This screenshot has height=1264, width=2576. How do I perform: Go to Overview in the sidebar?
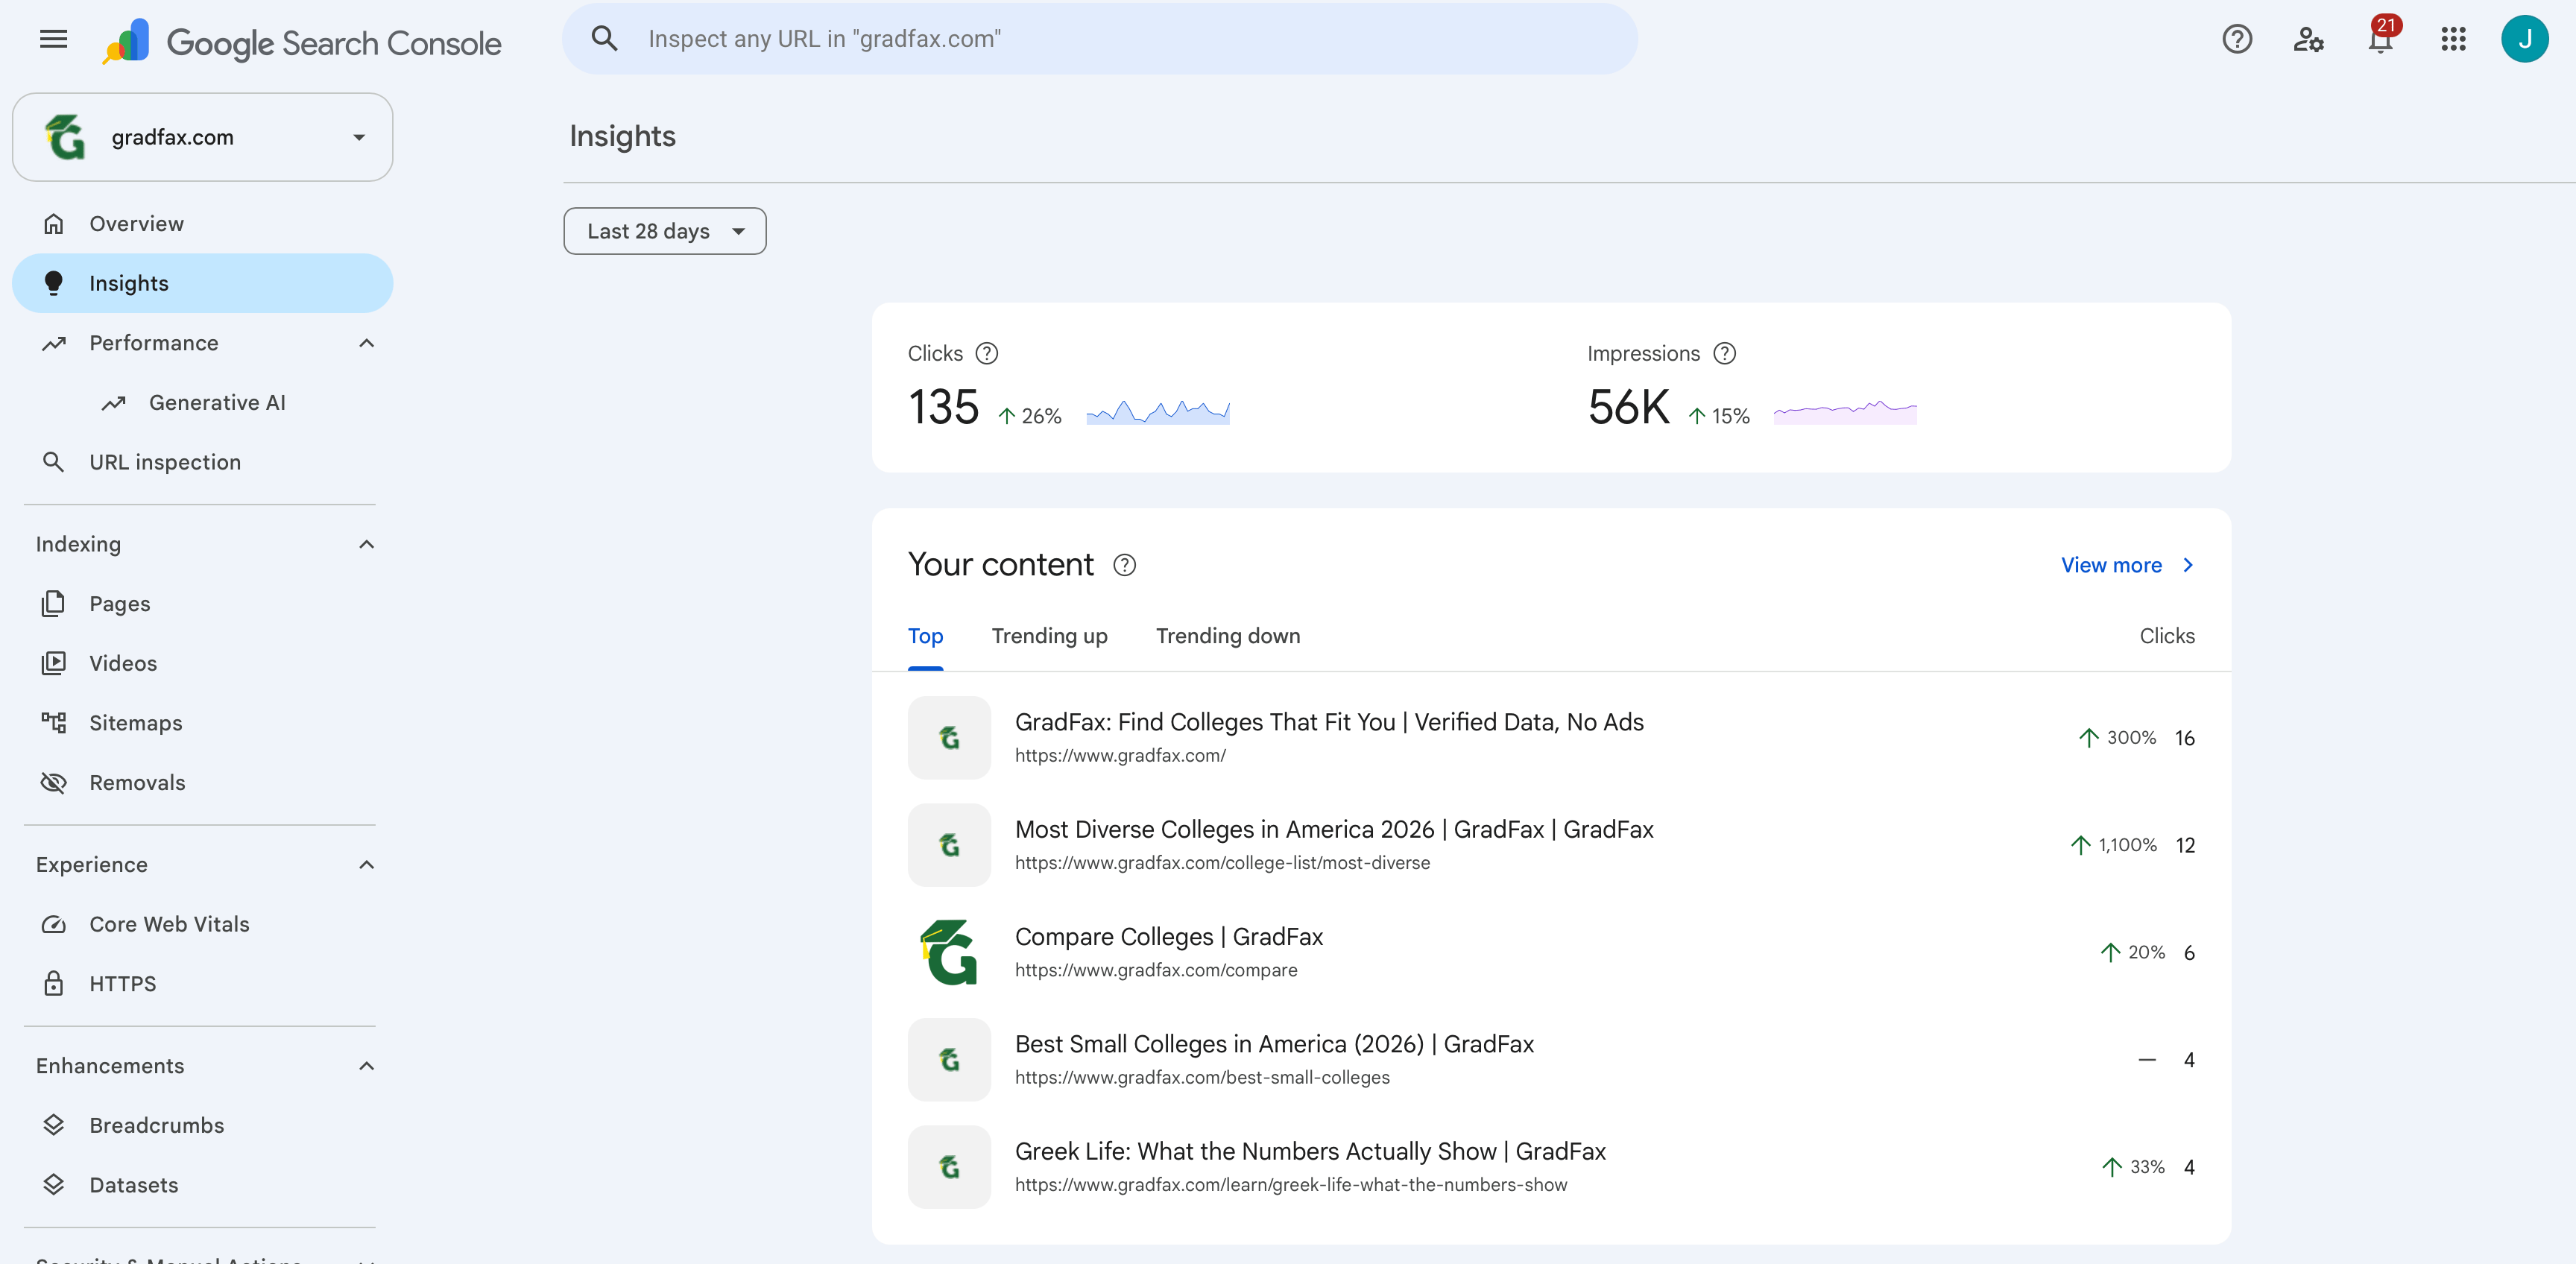202,223
